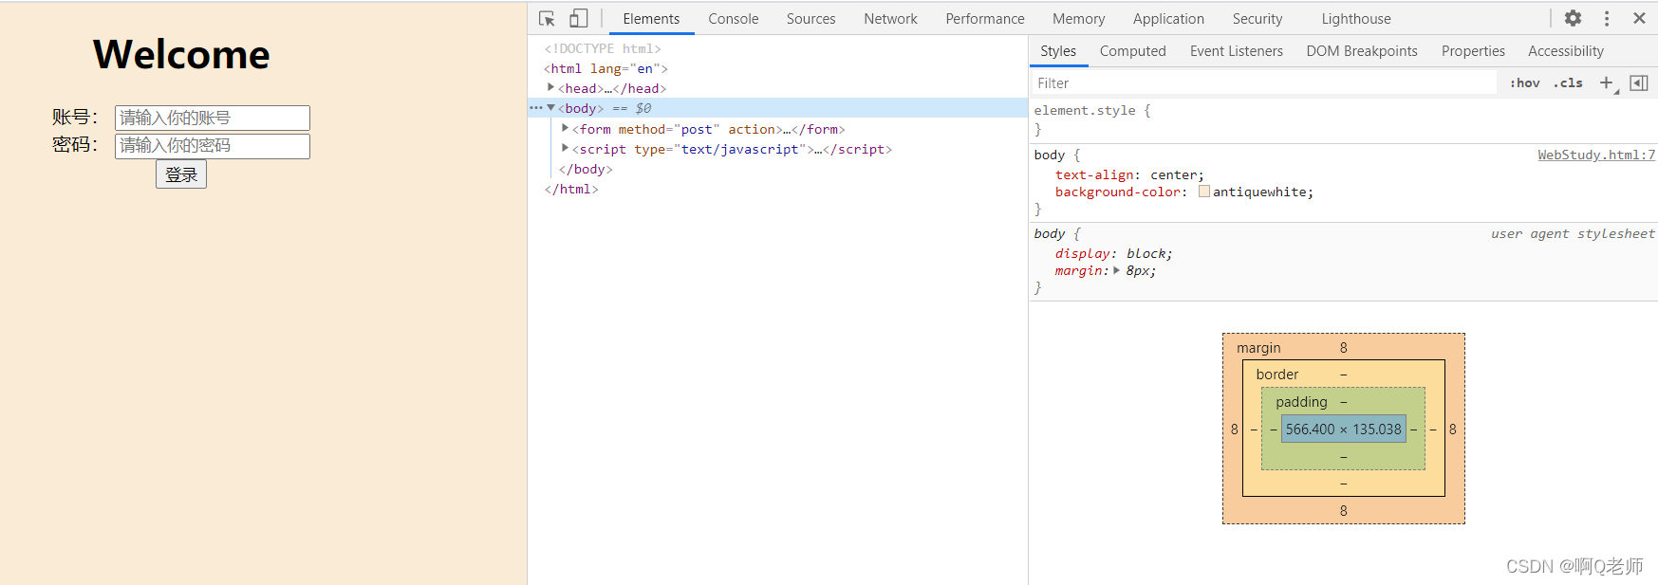Expand the margin shorthand property

tap(1116, 270)
